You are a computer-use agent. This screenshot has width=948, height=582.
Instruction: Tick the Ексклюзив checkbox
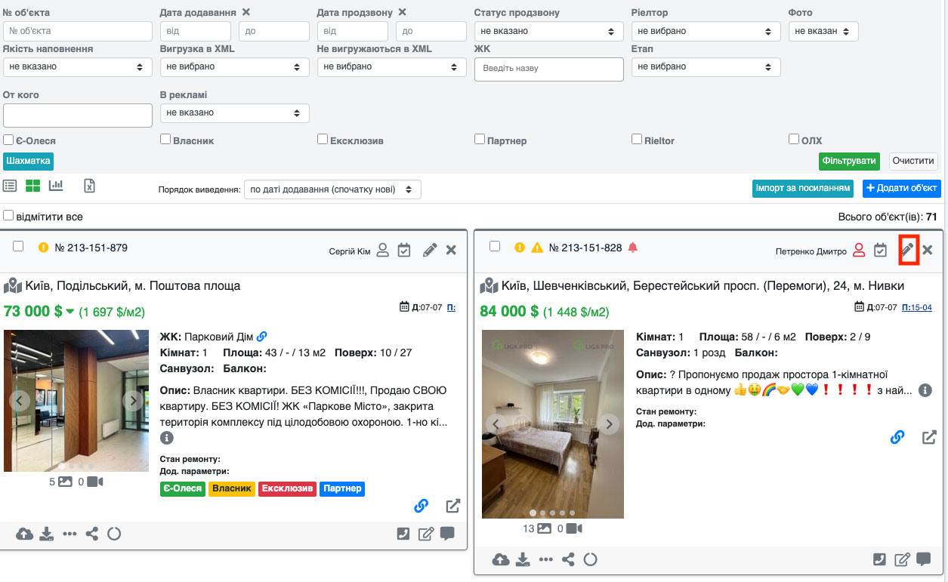(323, 140)
